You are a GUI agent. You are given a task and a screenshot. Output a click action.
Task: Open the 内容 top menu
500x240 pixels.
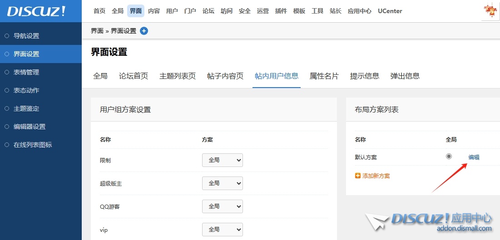(153, 11)
